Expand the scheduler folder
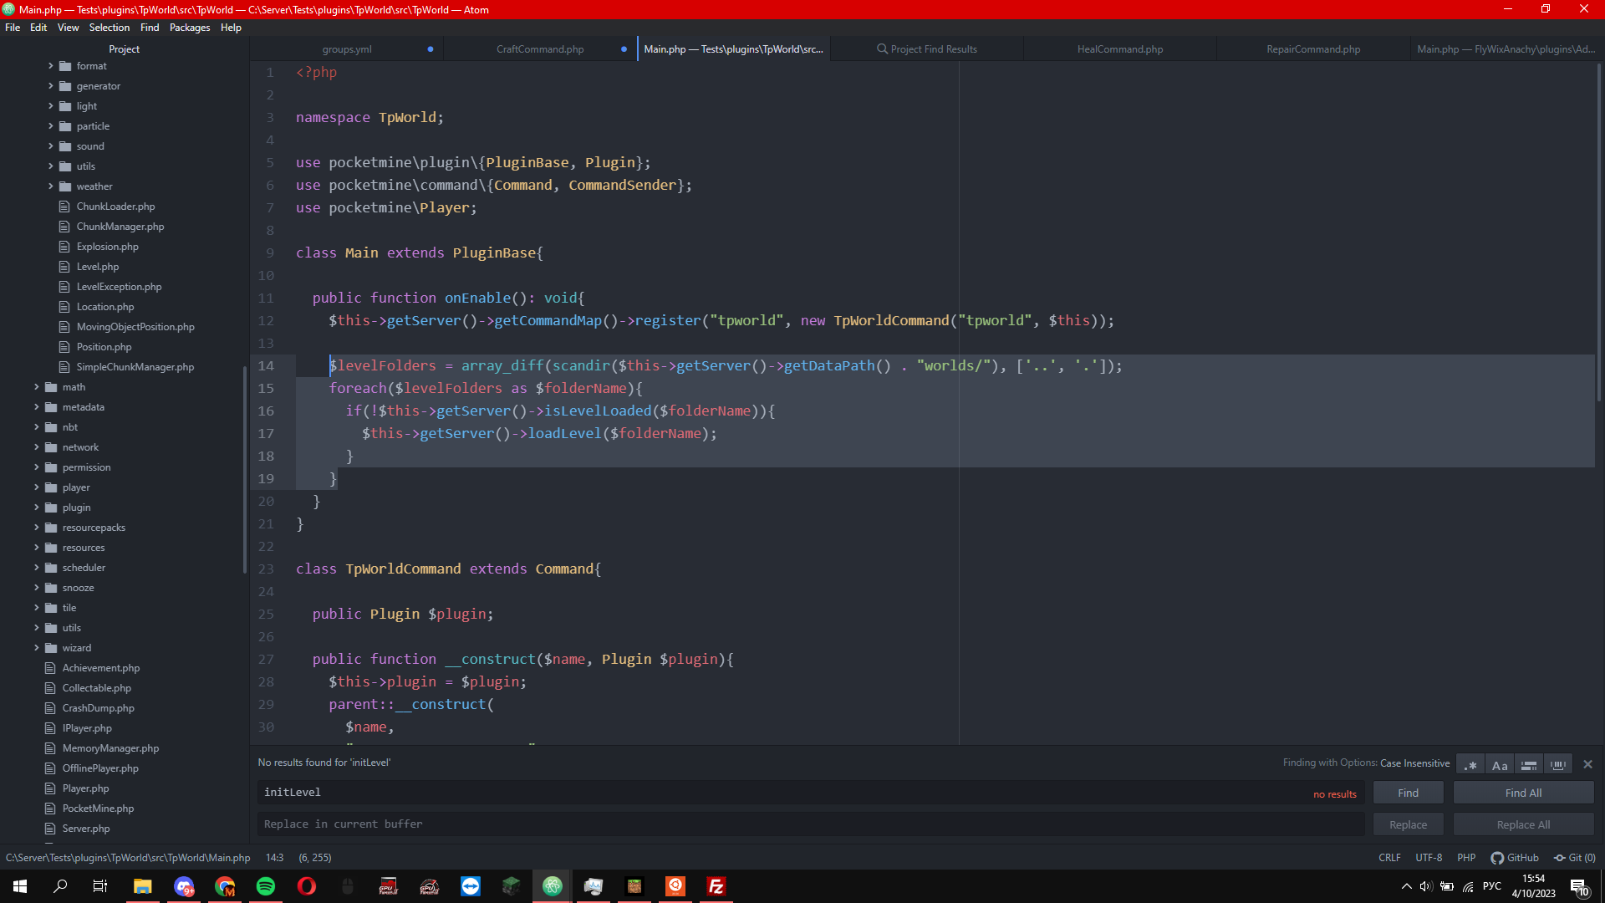The height and width of the screenshot is (903, 1605). pyautogui.click(x=37, y=568)
